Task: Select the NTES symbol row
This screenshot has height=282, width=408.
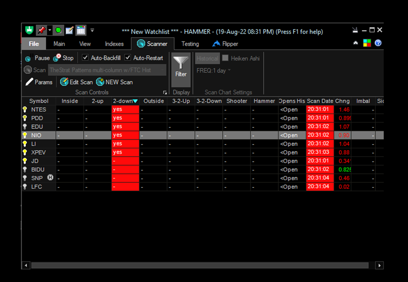Action: tap(202, 110)
